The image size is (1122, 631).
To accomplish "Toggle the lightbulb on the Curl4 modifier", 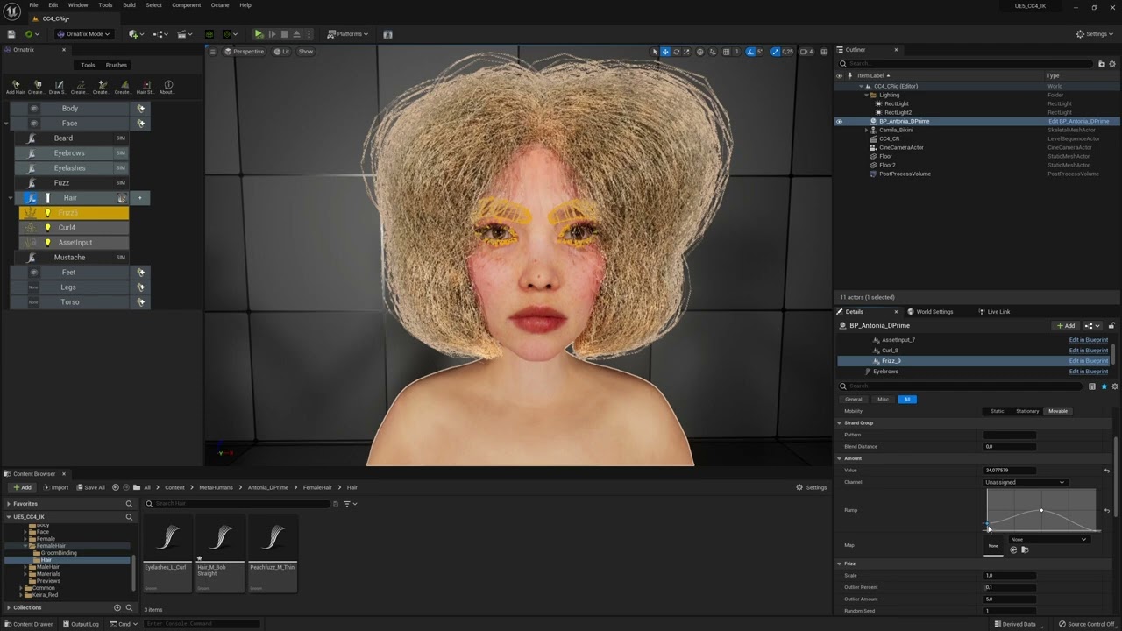I will point(47,228).
